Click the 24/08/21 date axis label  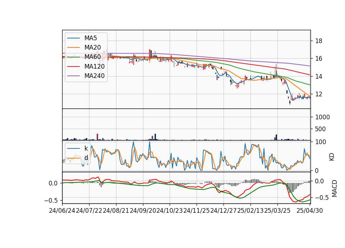116,211
